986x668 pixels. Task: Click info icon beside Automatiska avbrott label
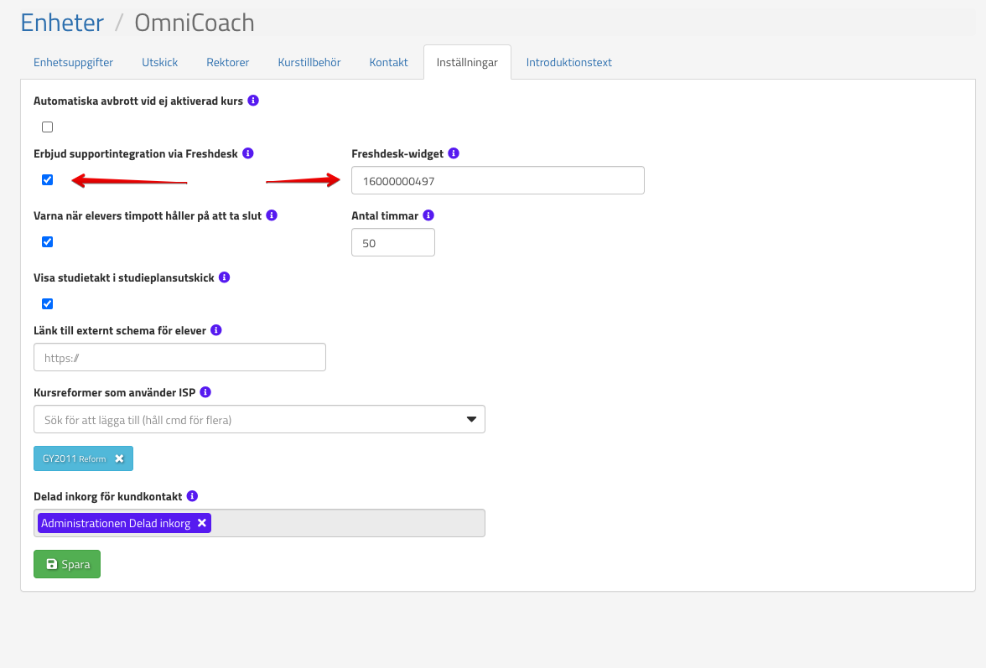253,101
